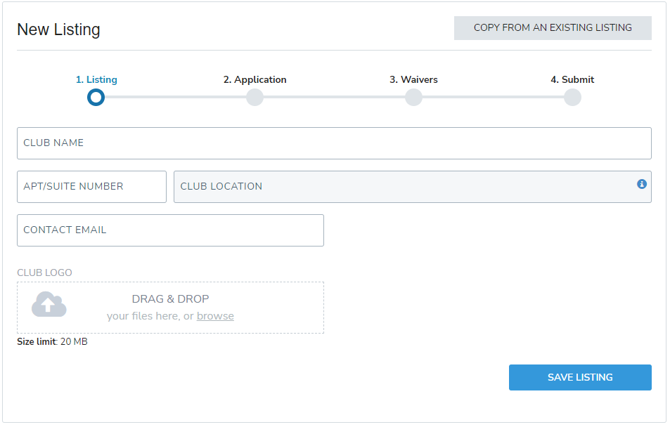Screen dimensions: 670x427
Task: Jump to the "4. Submit" step label
Action: pos(572,79)
